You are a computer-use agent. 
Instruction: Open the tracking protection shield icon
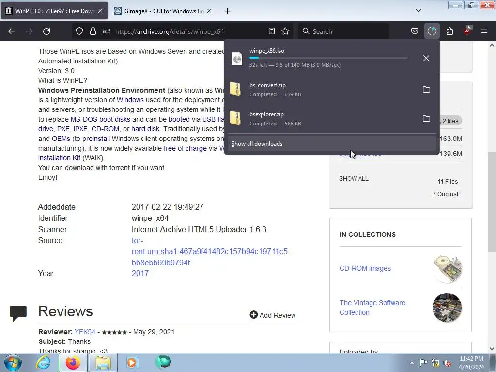(79, 31)
